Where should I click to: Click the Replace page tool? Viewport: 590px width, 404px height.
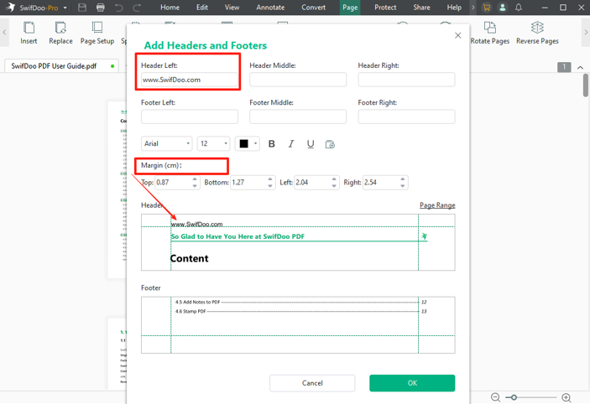coord(60,33)
